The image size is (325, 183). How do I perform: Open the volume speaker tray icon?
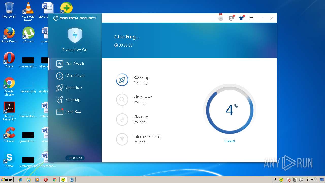pos(301,180)
